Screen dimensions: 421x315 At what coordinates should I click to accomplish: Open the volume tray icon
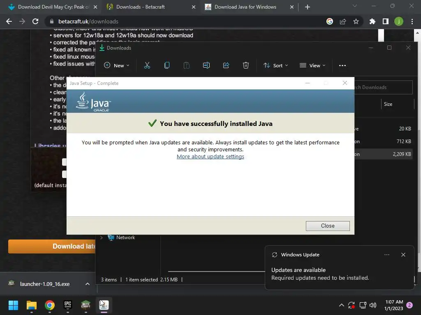372,305
